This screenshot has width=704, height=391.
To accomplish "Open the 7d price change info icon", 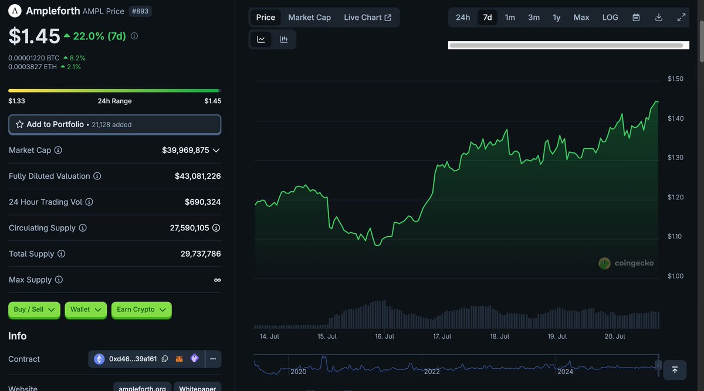I will tap(134, 36).
